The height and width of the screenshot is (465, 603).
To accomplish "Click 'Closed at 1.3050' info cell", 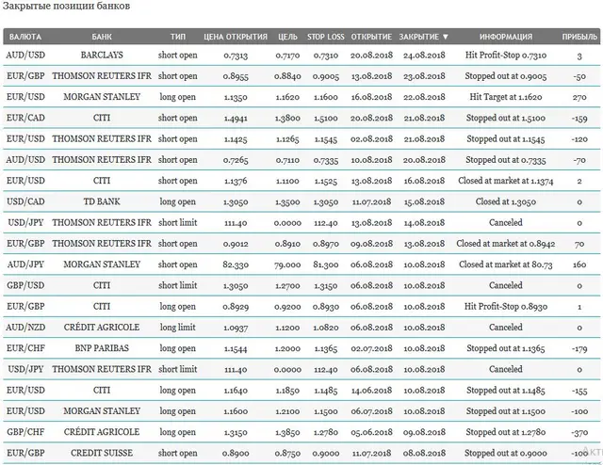I will pyautogui.click(x=506, y=201).
